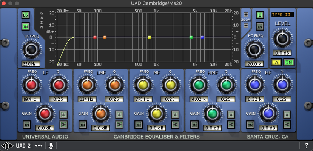Change the high cut slope 6 selector
The width and height of the screenshot is (313, 151).
pyautogui.click(x=260, y=15)
